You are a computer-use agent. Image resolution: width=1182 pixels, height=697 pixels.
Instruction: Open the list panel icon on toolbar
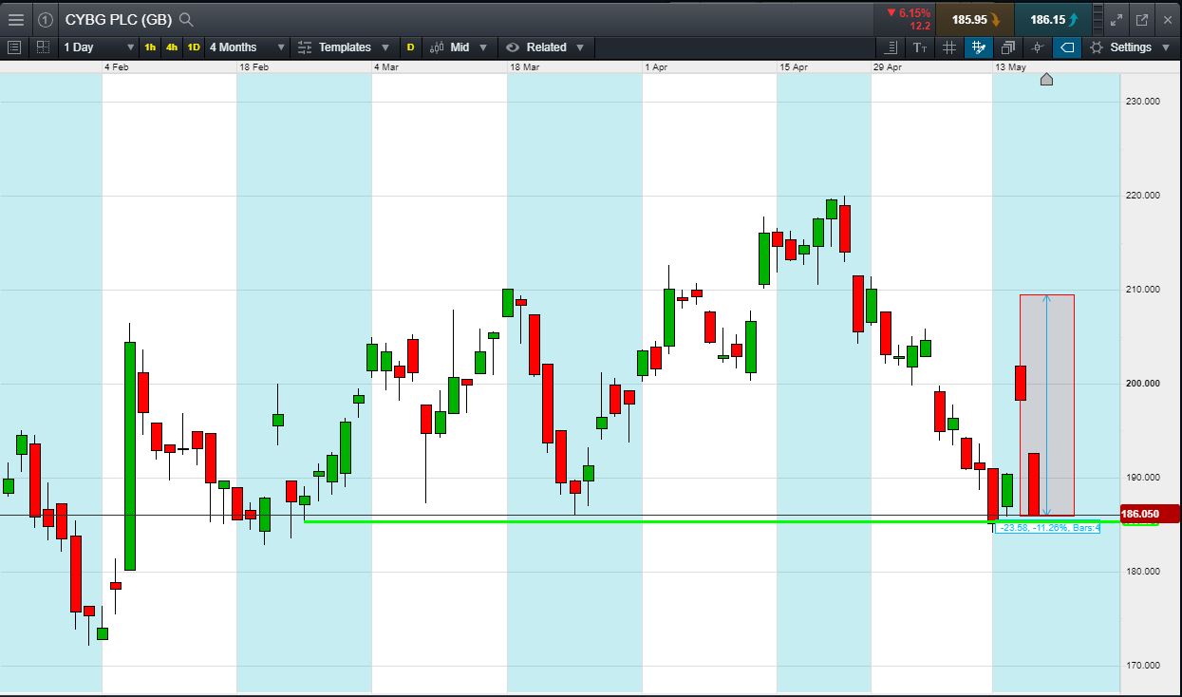pyautogui.click(x=14, y=47)
